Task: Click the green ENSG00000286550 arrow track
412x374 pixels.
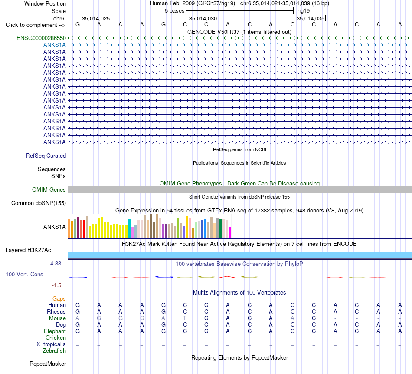Action: pyautogui.click(x=239, y=38)
